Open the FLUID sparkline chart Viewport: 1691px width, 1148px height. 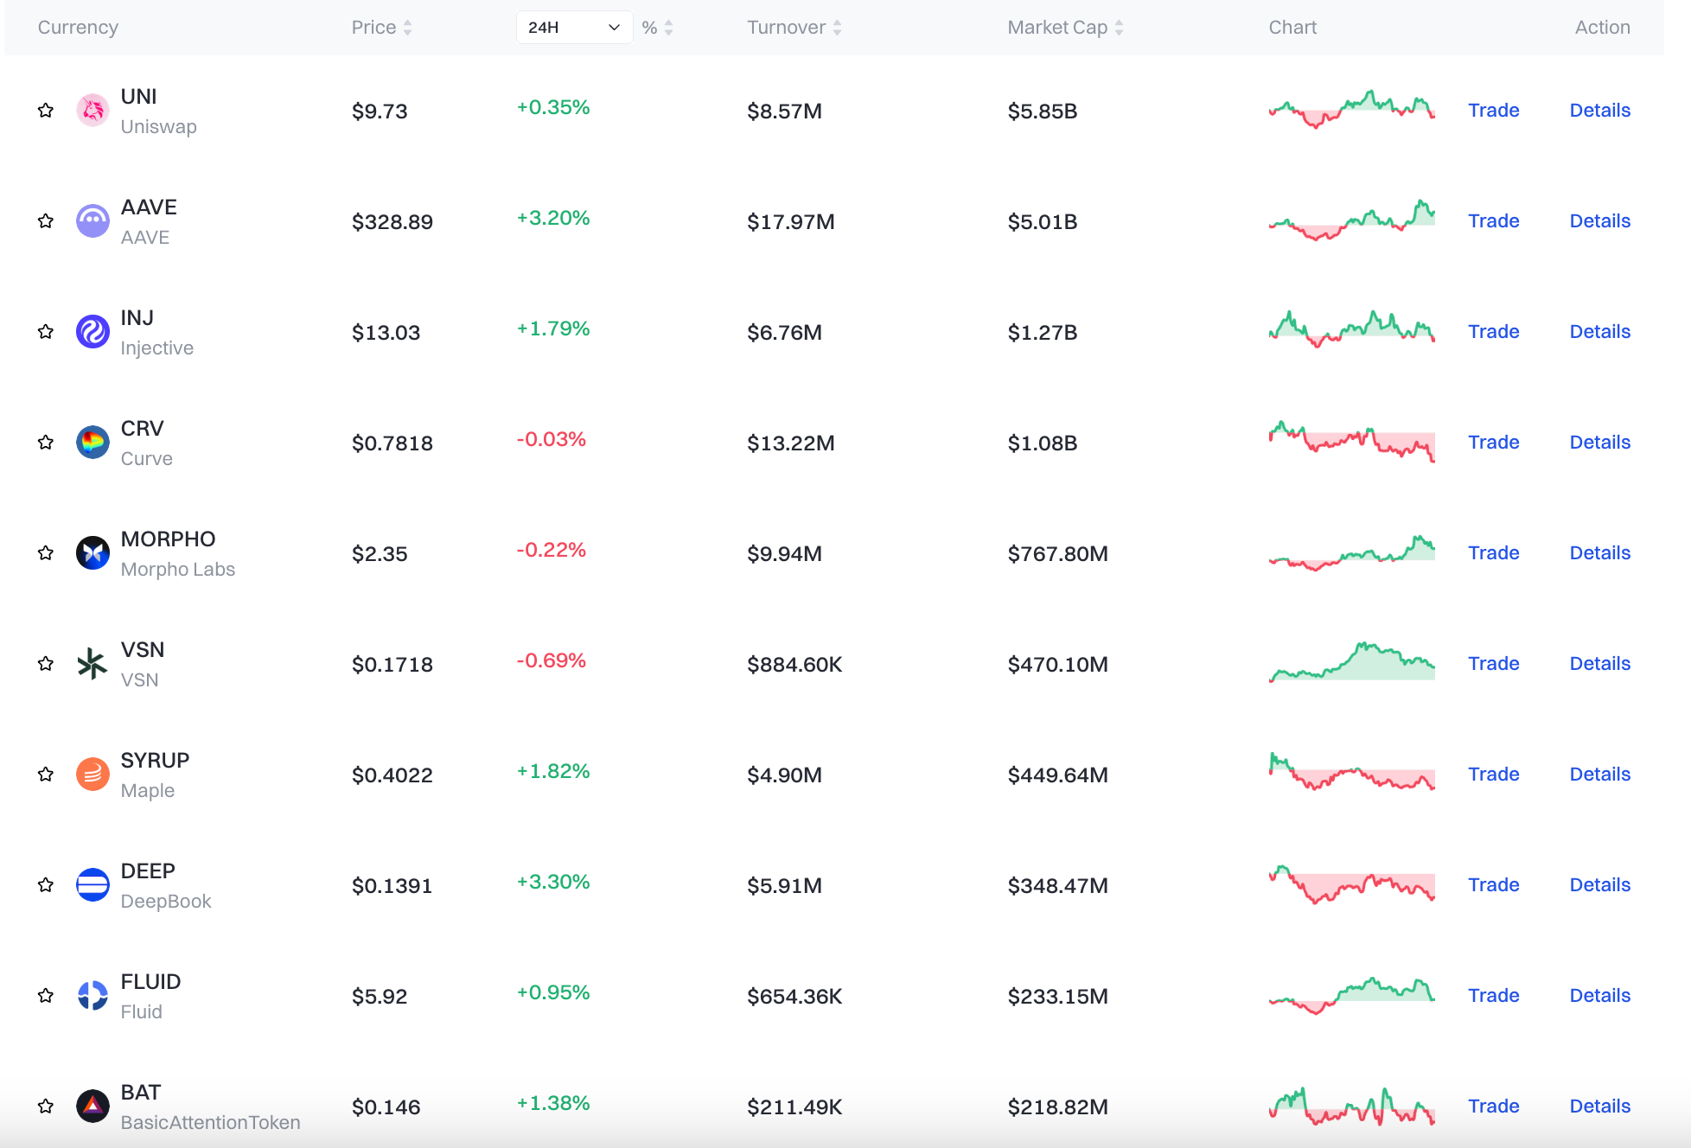(1352, 996)
